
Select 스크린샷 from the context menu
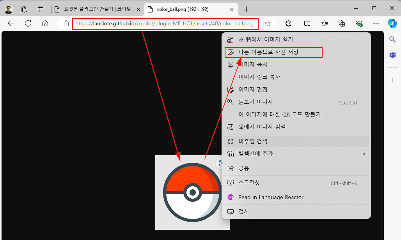296,183
